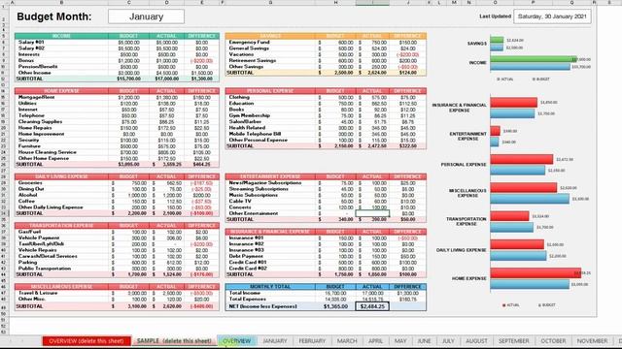Image resolution: width=622 pixels, height=349 pixels.
Task: Open the FEBRUARY sheet tab
Action: (x=312, y=340)
